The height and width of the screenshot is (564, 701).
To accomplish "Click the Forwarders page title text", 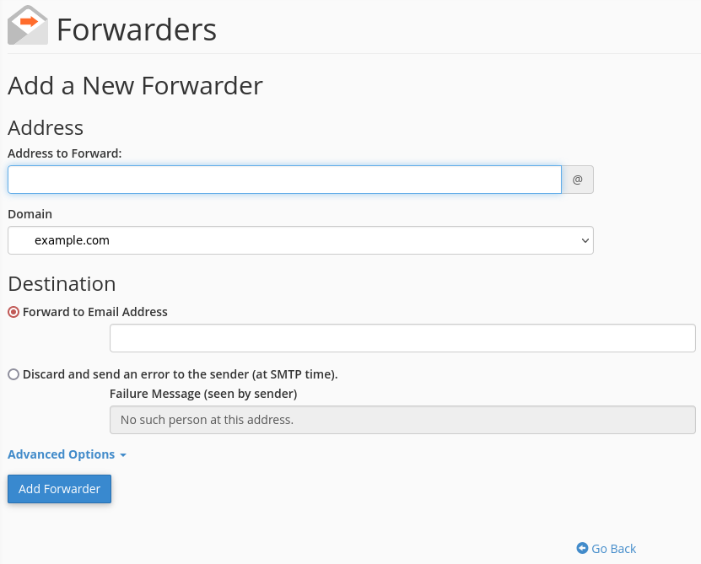I will (137, 30).
